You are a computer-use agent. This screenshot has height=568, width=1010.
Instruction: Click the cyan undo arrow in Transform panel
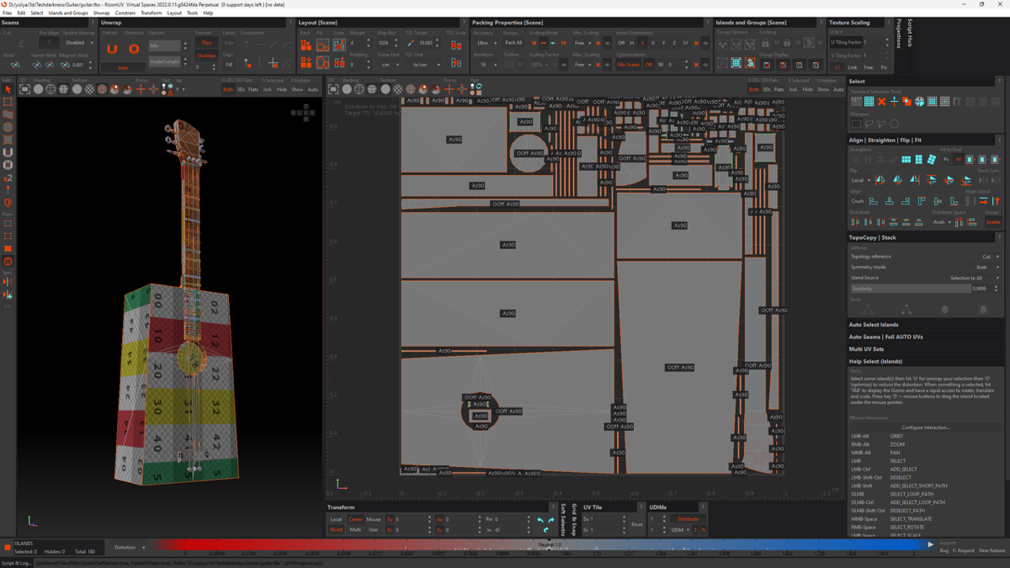point(540,520)
